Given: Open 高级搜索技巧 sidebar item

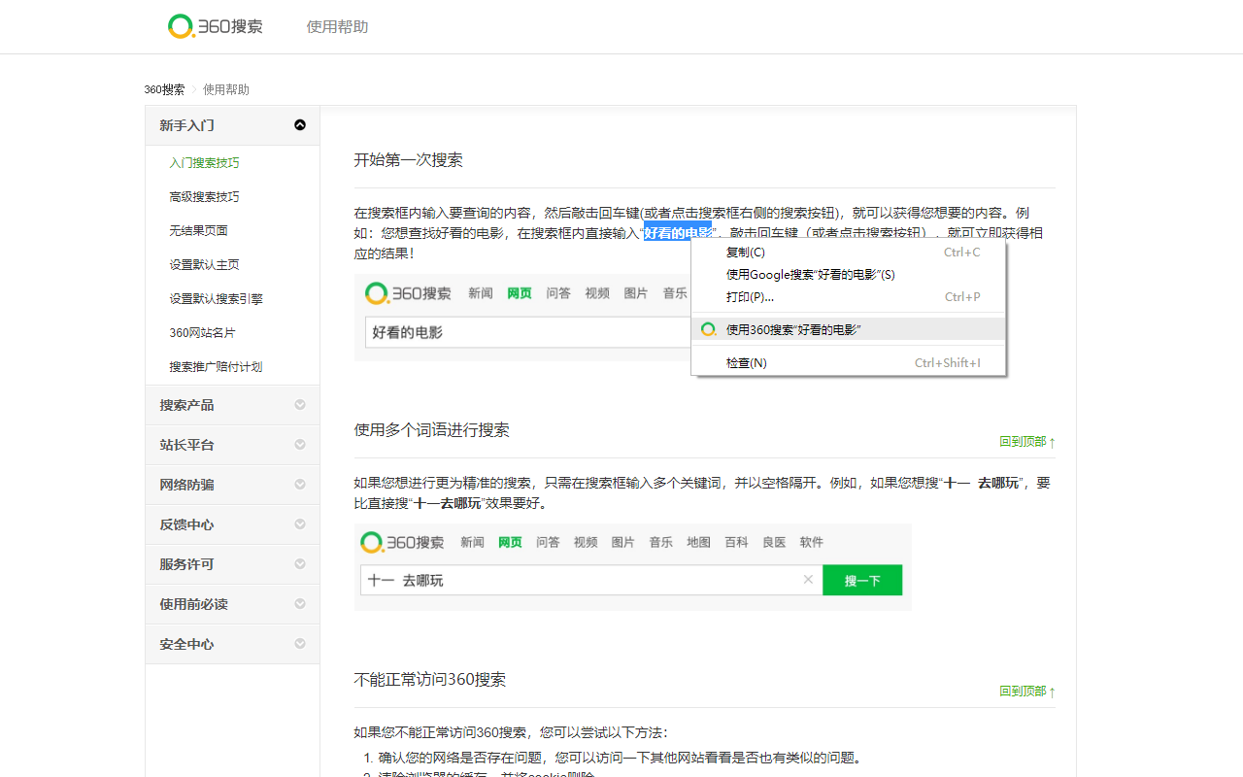Looking at the screenshot, I should pos(204,197).
